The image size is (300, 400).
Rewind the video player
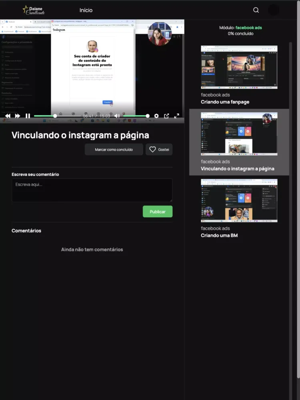(x=7, y=116)
